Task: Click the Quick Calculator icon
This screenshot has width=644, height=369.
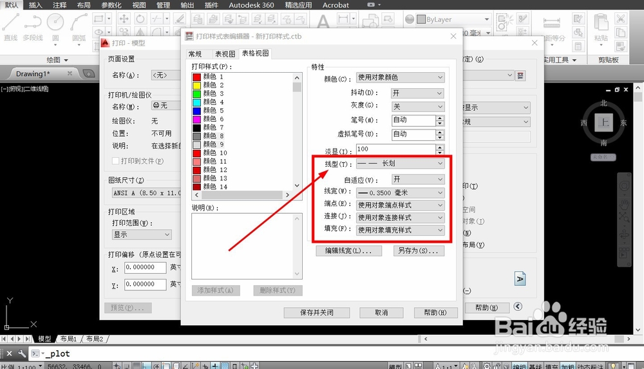Action: click(578, 46)
